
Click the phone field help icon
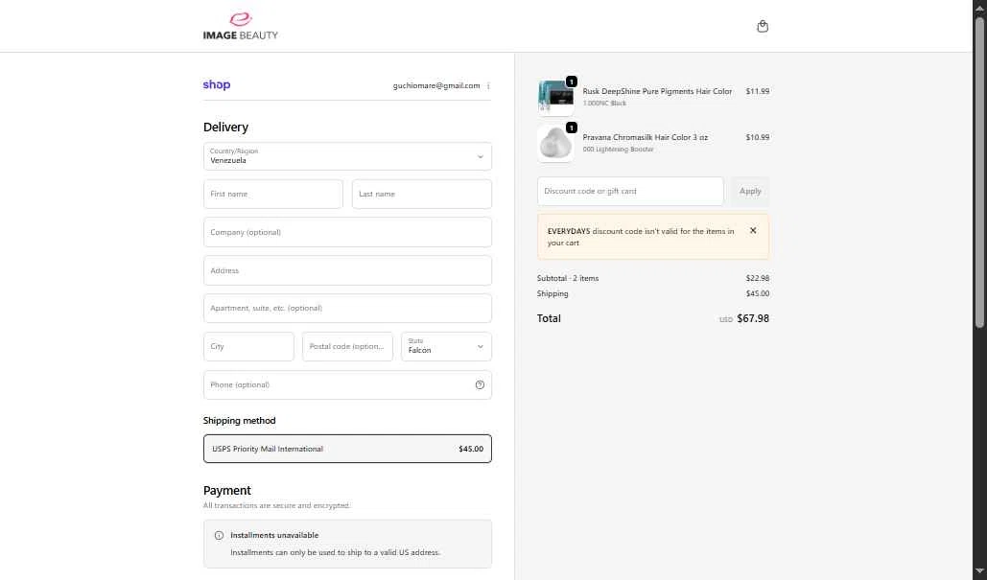tap(480, 385)
